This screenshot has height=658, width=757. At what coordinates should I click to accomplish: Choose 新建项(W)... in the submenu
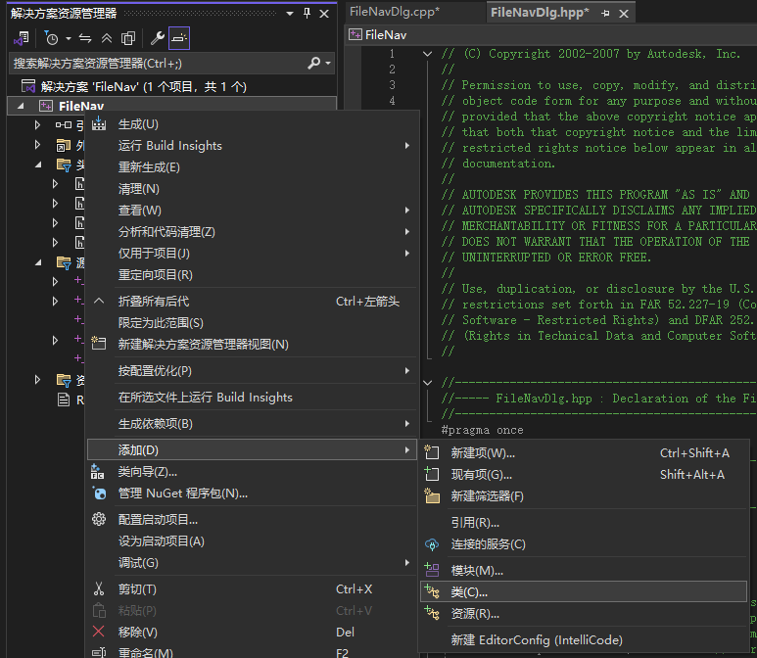pyautogui.click(x=482, y=452)
